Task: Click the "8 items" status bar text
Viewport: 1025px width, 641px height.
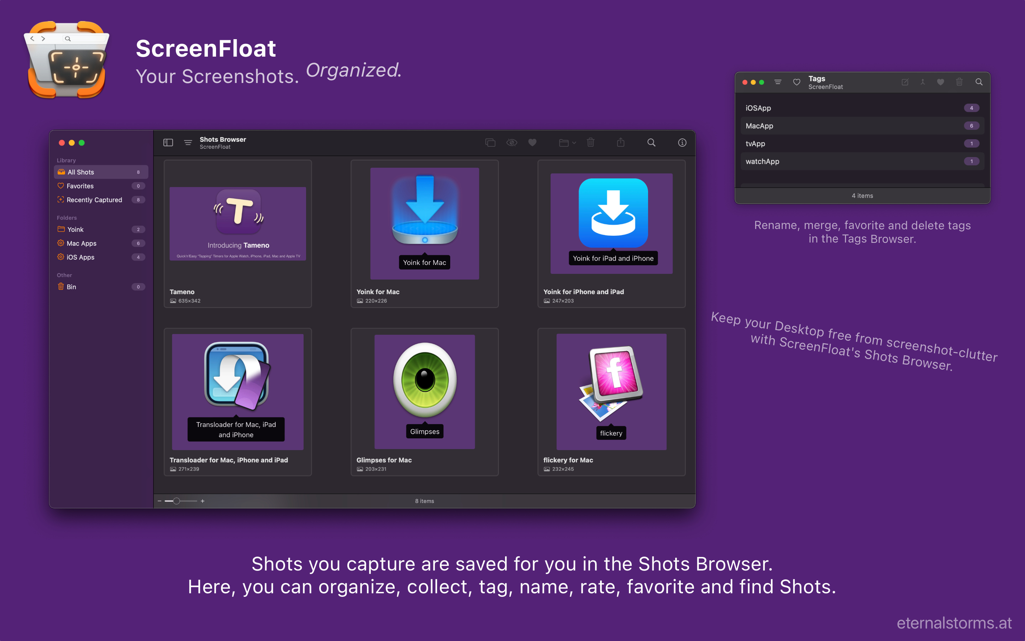Action: pos(424,501)
